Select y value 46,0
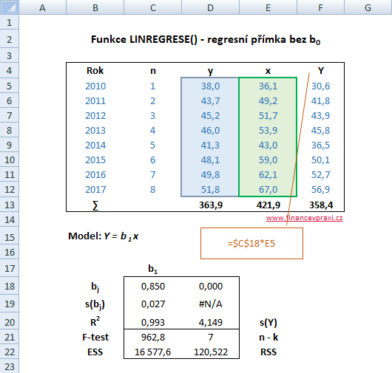 coord(211,130)
